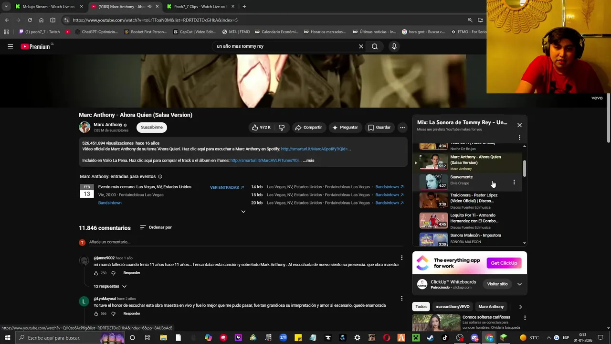Open more actions ellipsis beside Guardar
Image resolution: width=611 pixels, height=344 pixels.
[402, 128]
